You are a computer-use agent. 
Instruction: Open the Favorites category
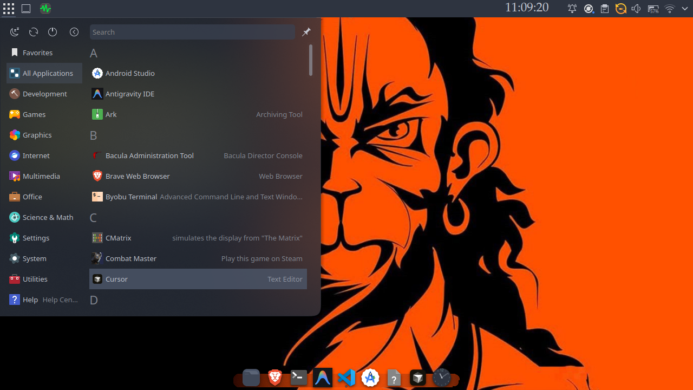44,53
